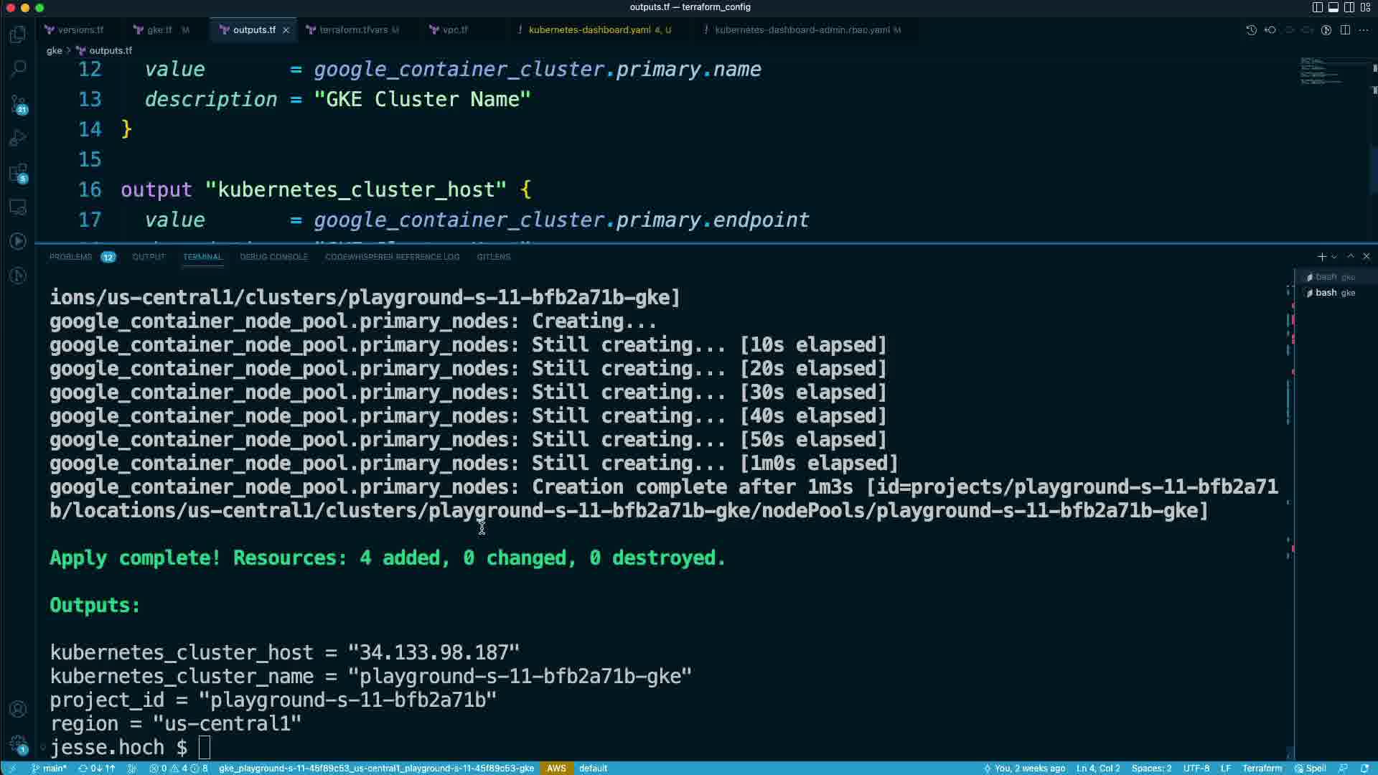Open the Accounts icon in activity bar
This screenshot has width=1378, height=775.
point(18,709)
